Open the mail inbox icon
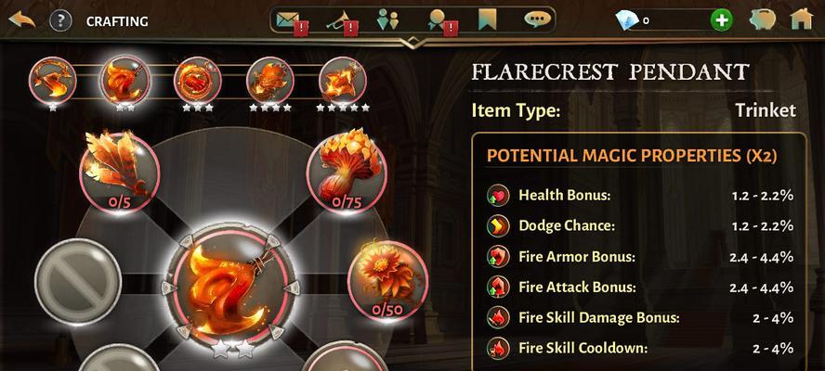This screenshot has height=371, width=825. [291, 22]
